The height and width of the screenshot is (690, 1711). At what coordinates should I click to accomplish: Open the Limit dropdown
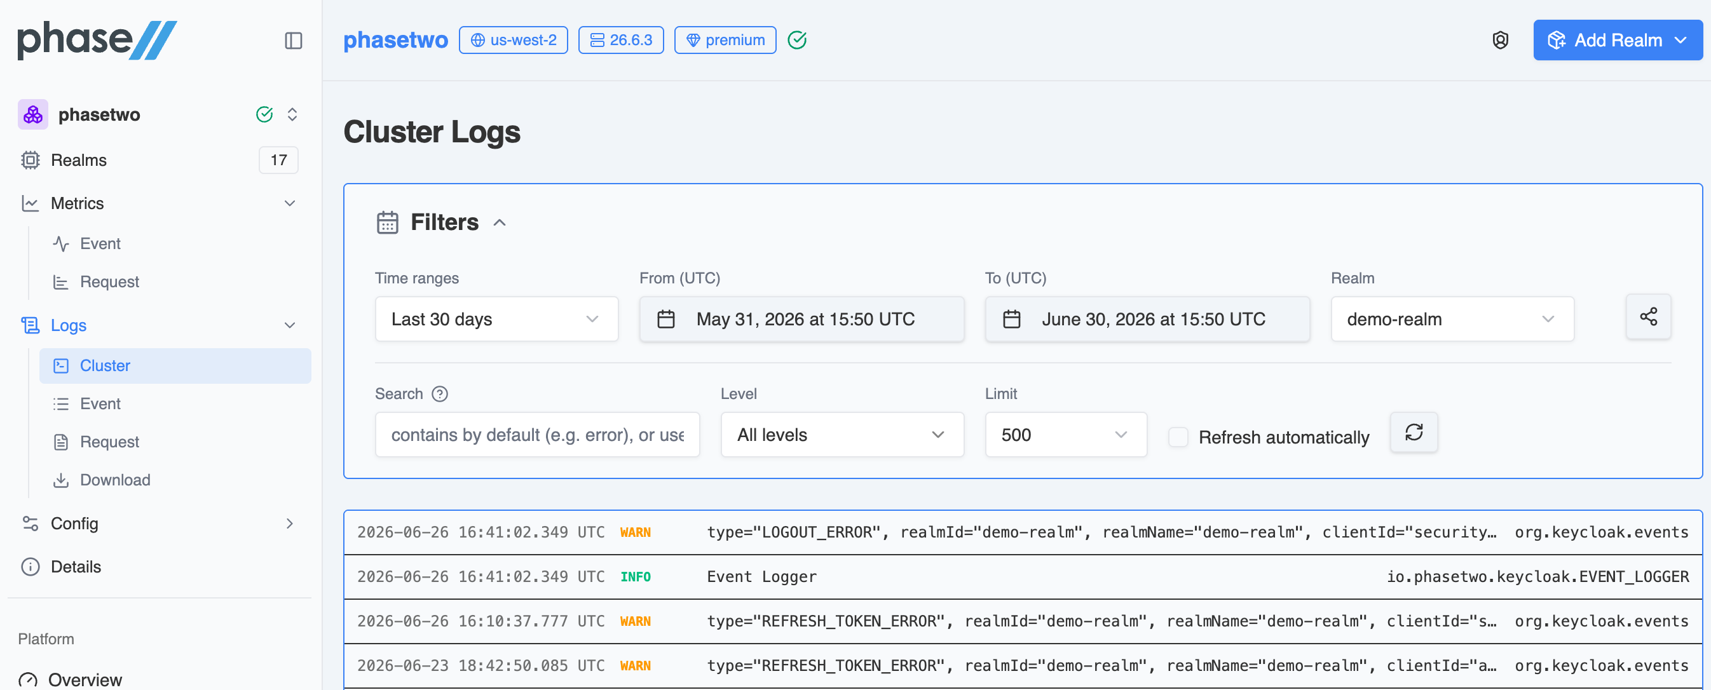[1065, 435]
